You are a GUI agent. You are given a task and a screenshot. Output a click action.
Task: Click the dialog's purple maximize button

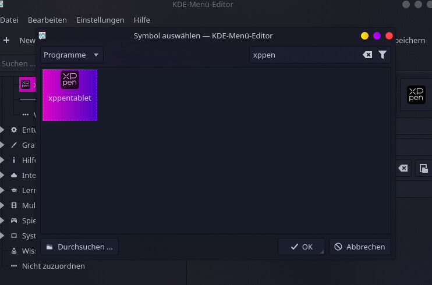(377, 36)
